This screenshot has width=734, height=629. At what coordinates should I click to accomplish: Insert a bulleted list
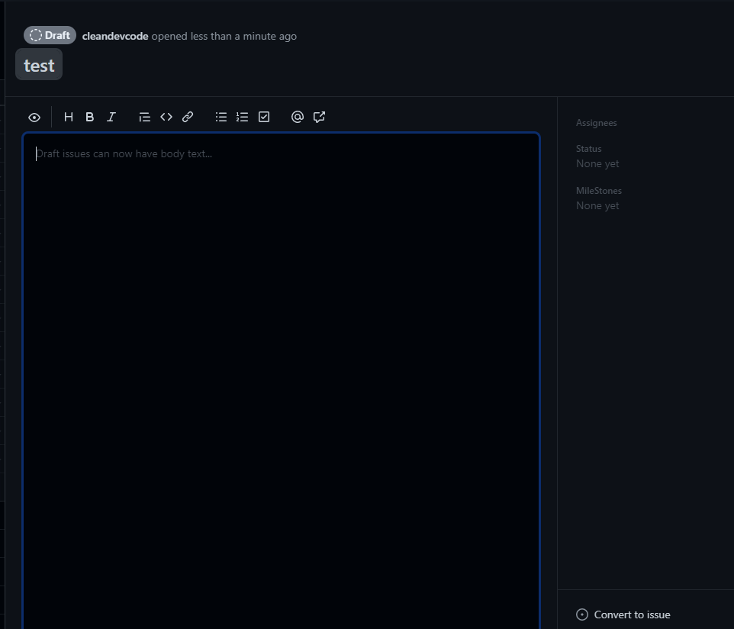point(221,117)
